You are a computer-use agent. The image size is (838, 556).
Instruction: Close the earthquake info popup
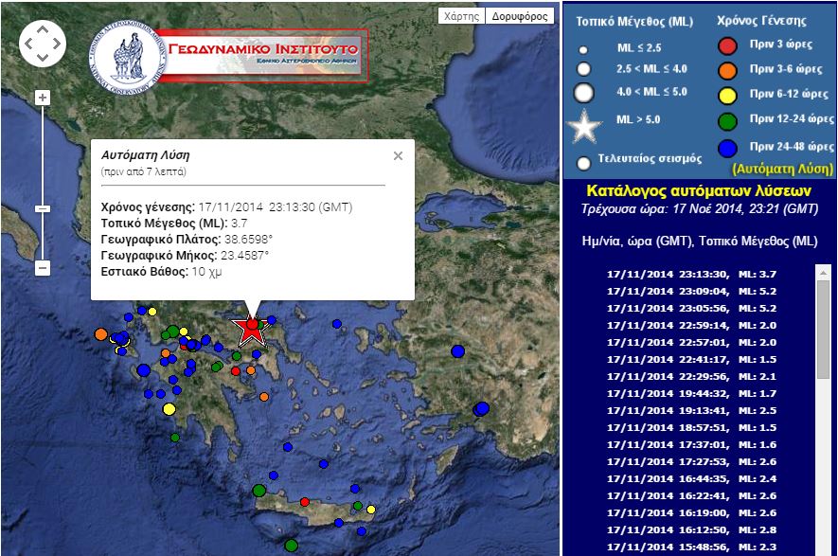pos(398,155)
